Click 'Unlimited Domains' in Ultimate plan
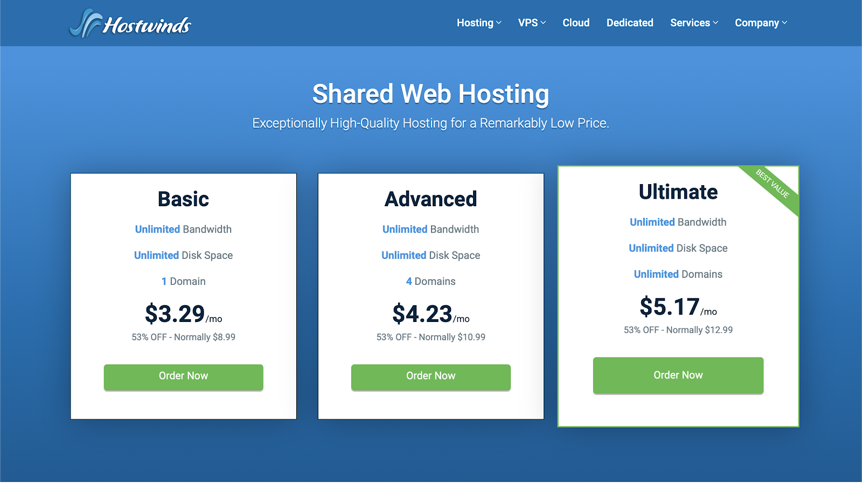The height and width of the screenshot is (484, 862). 678,275
